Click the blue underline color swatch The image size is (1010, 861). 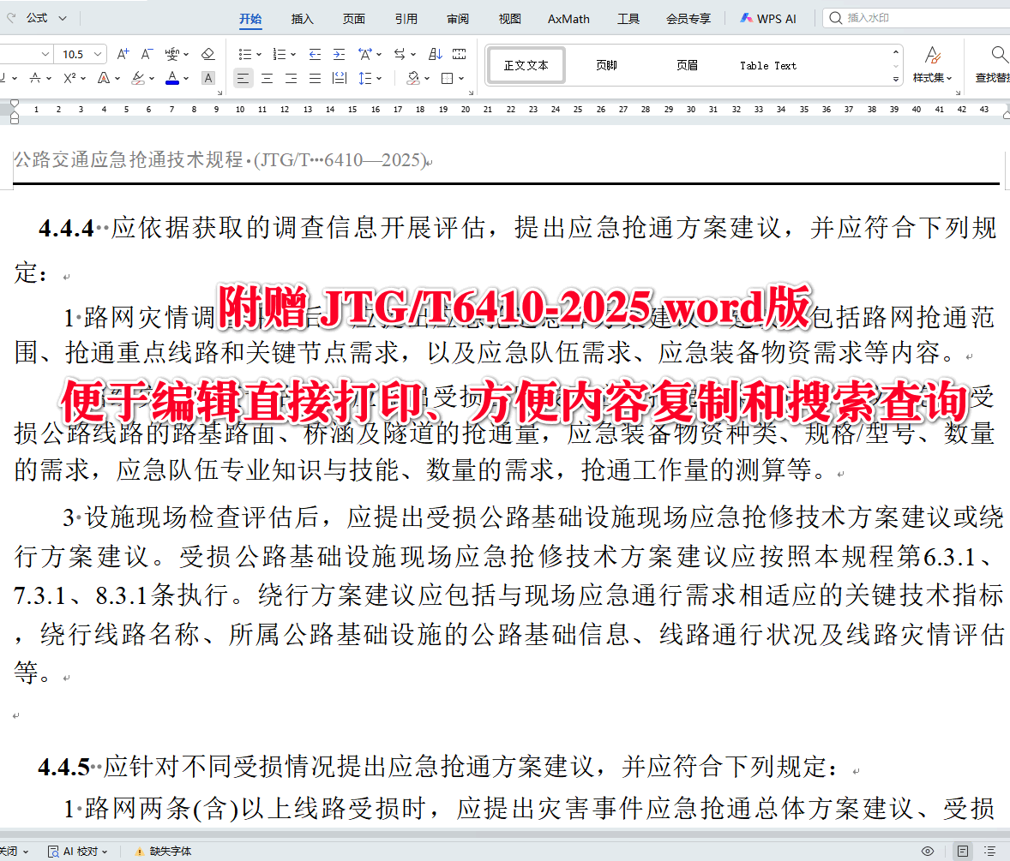pos(171,83)
